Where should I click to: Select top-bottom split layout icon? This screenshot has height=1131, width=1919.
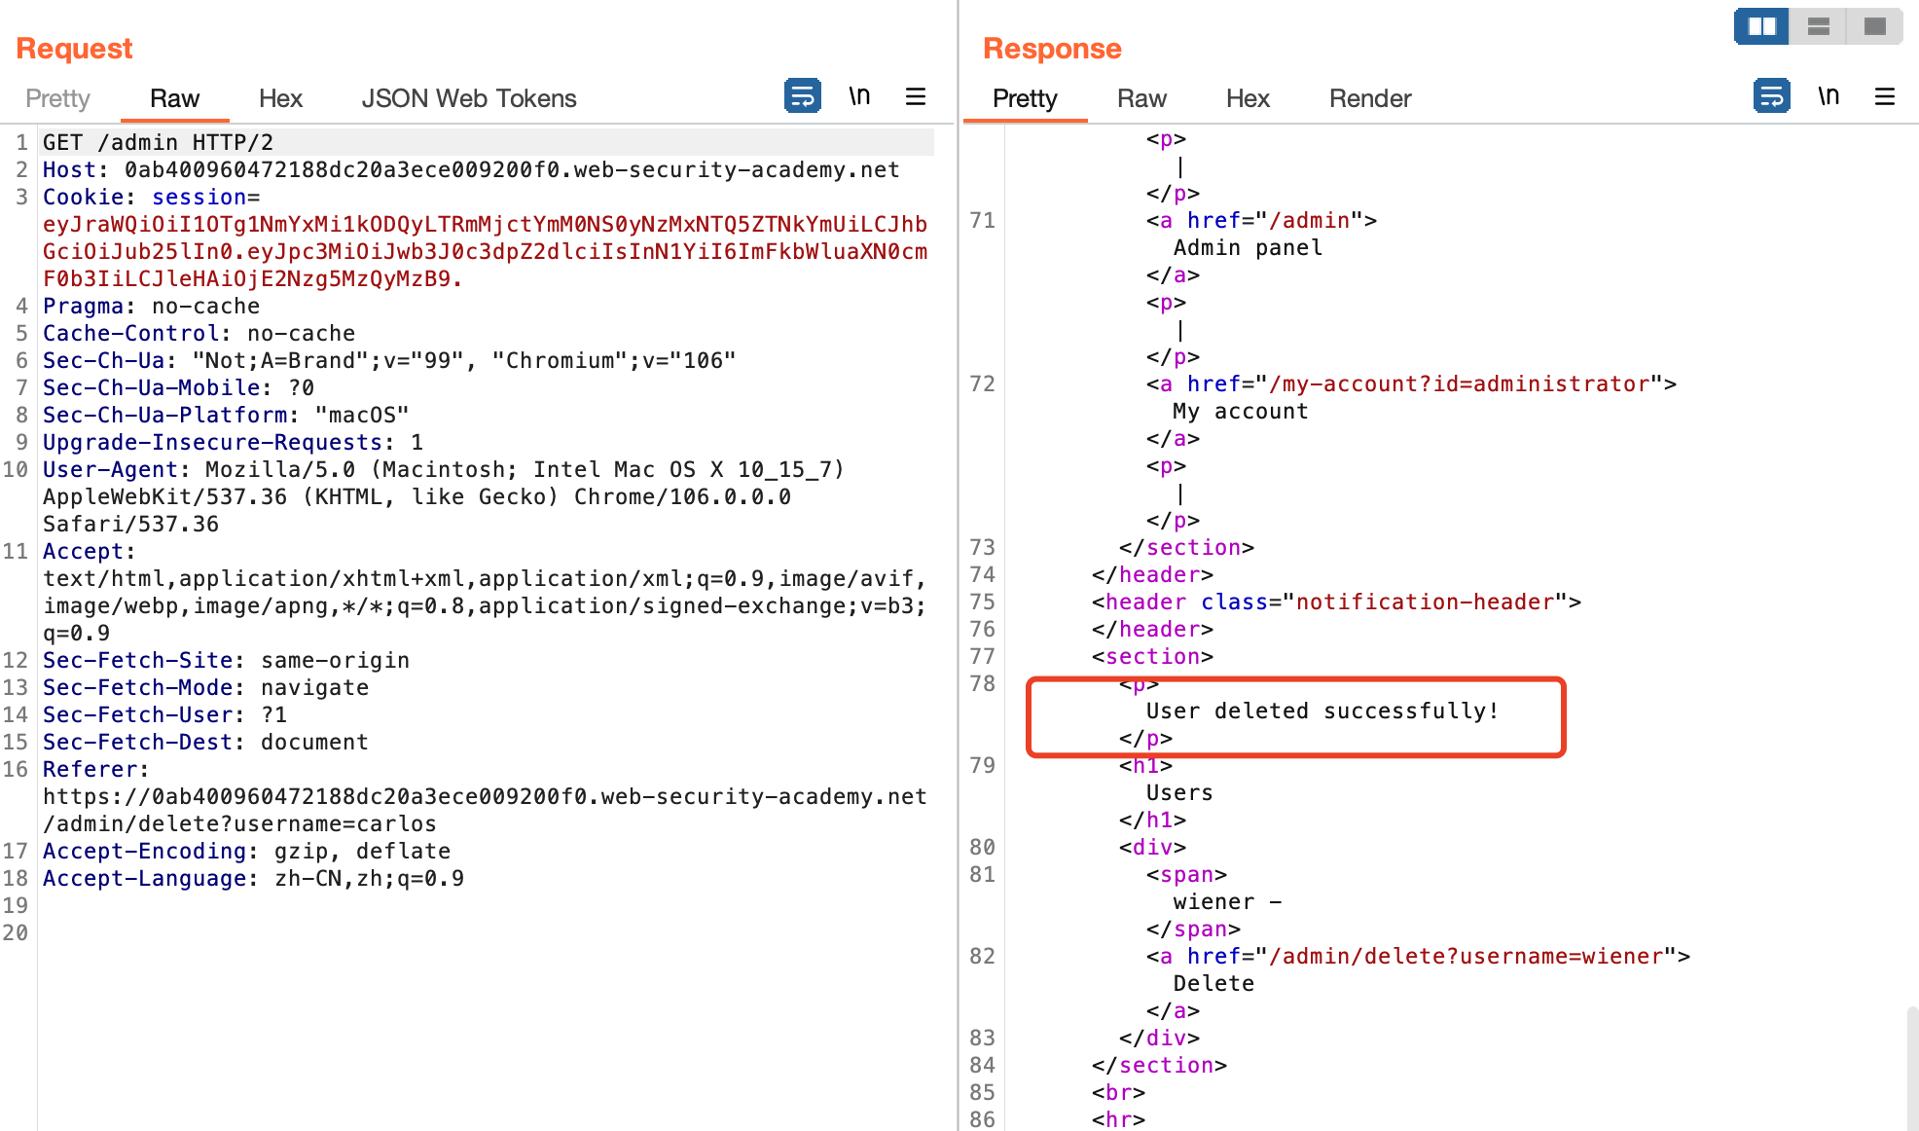[1818, 26]
